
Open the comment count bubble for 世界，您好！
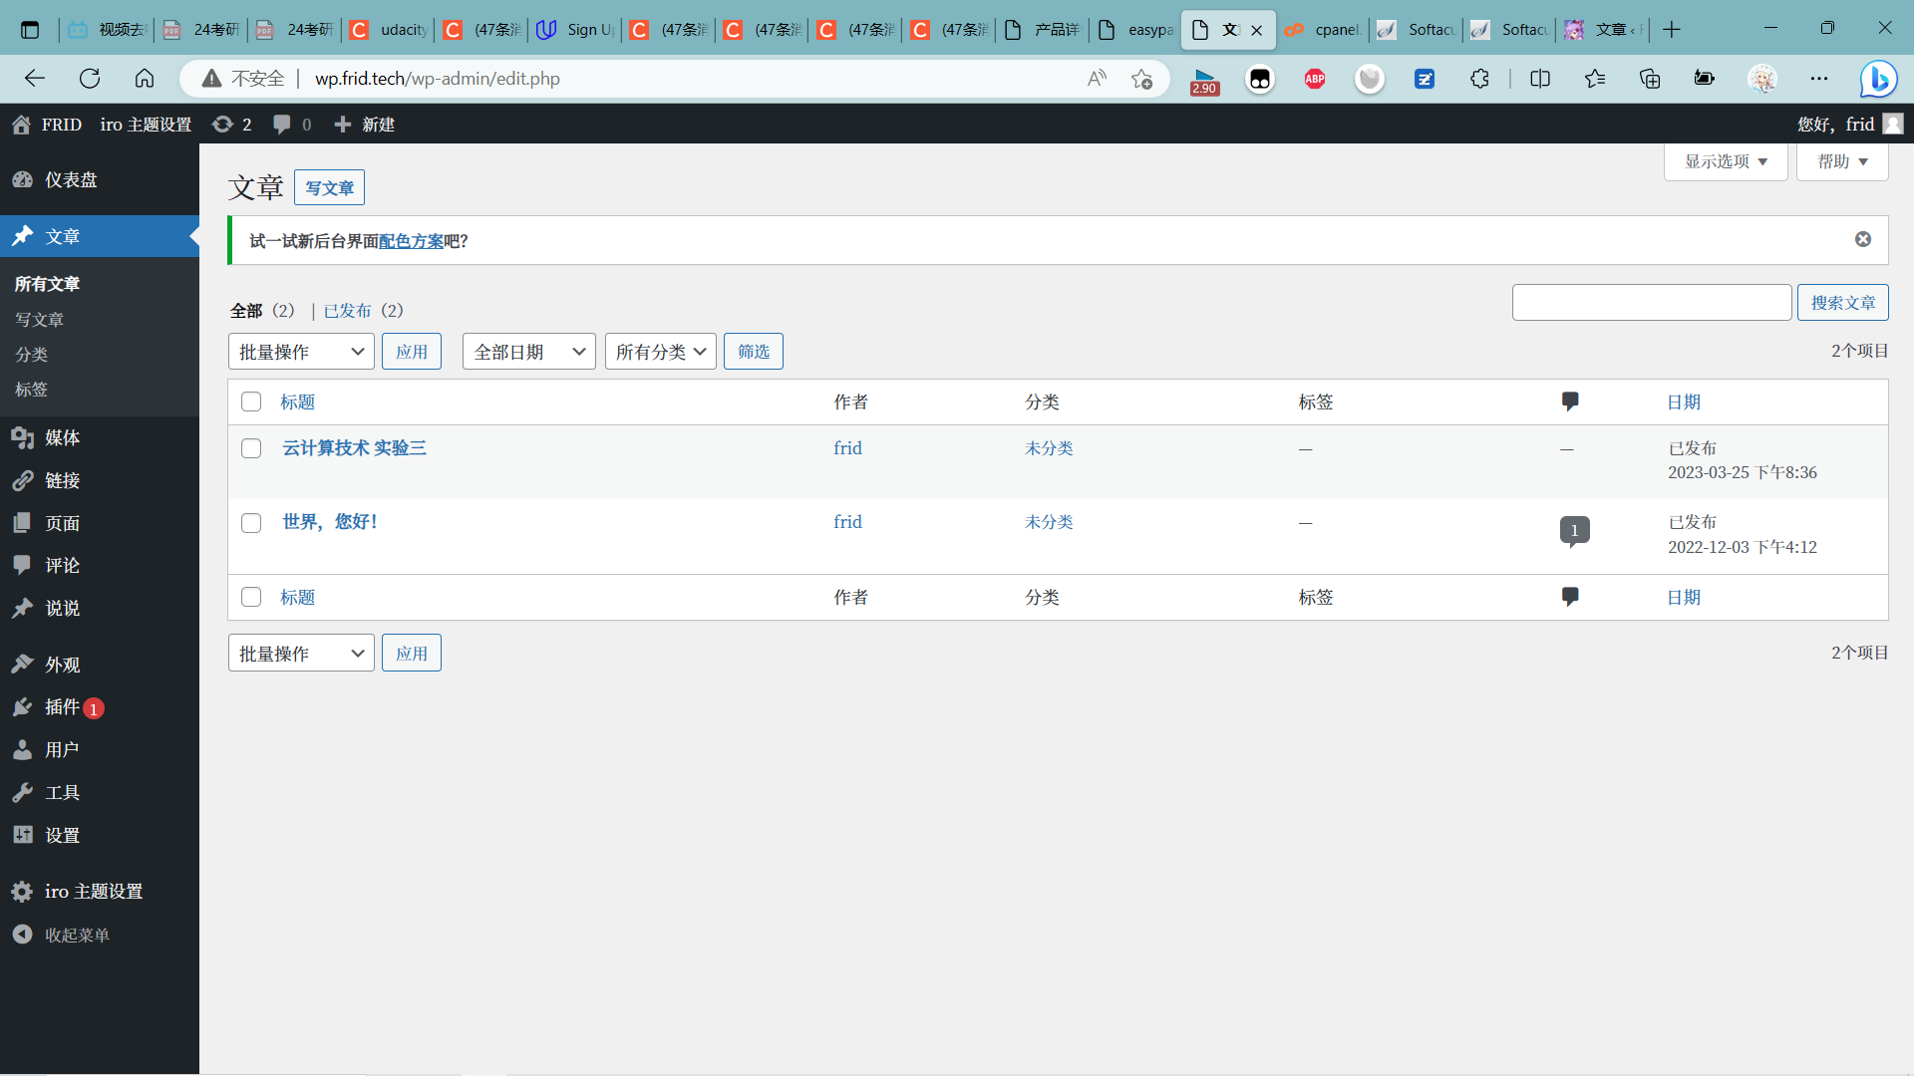[x=1574, y=530]
